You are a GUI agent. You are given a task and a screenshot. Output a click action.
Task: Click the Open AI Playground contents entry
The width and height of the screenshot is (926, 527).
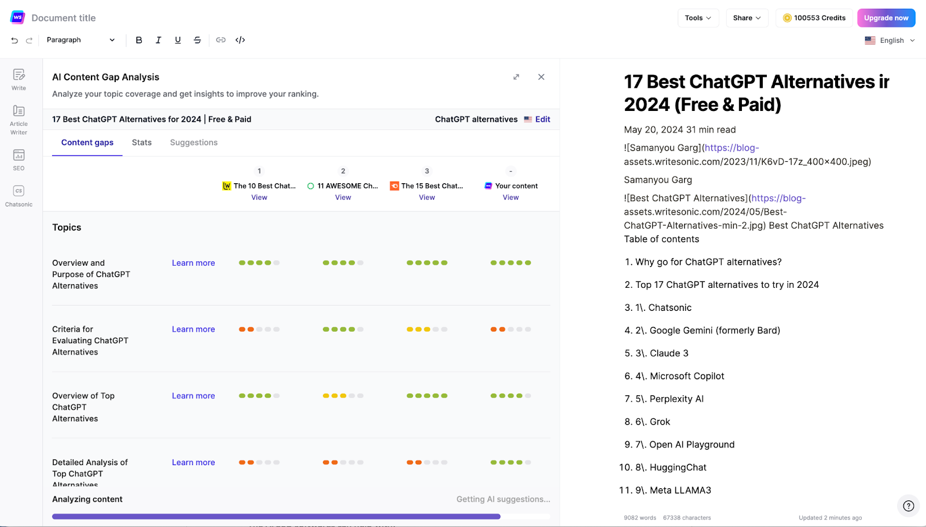[685, 445]
